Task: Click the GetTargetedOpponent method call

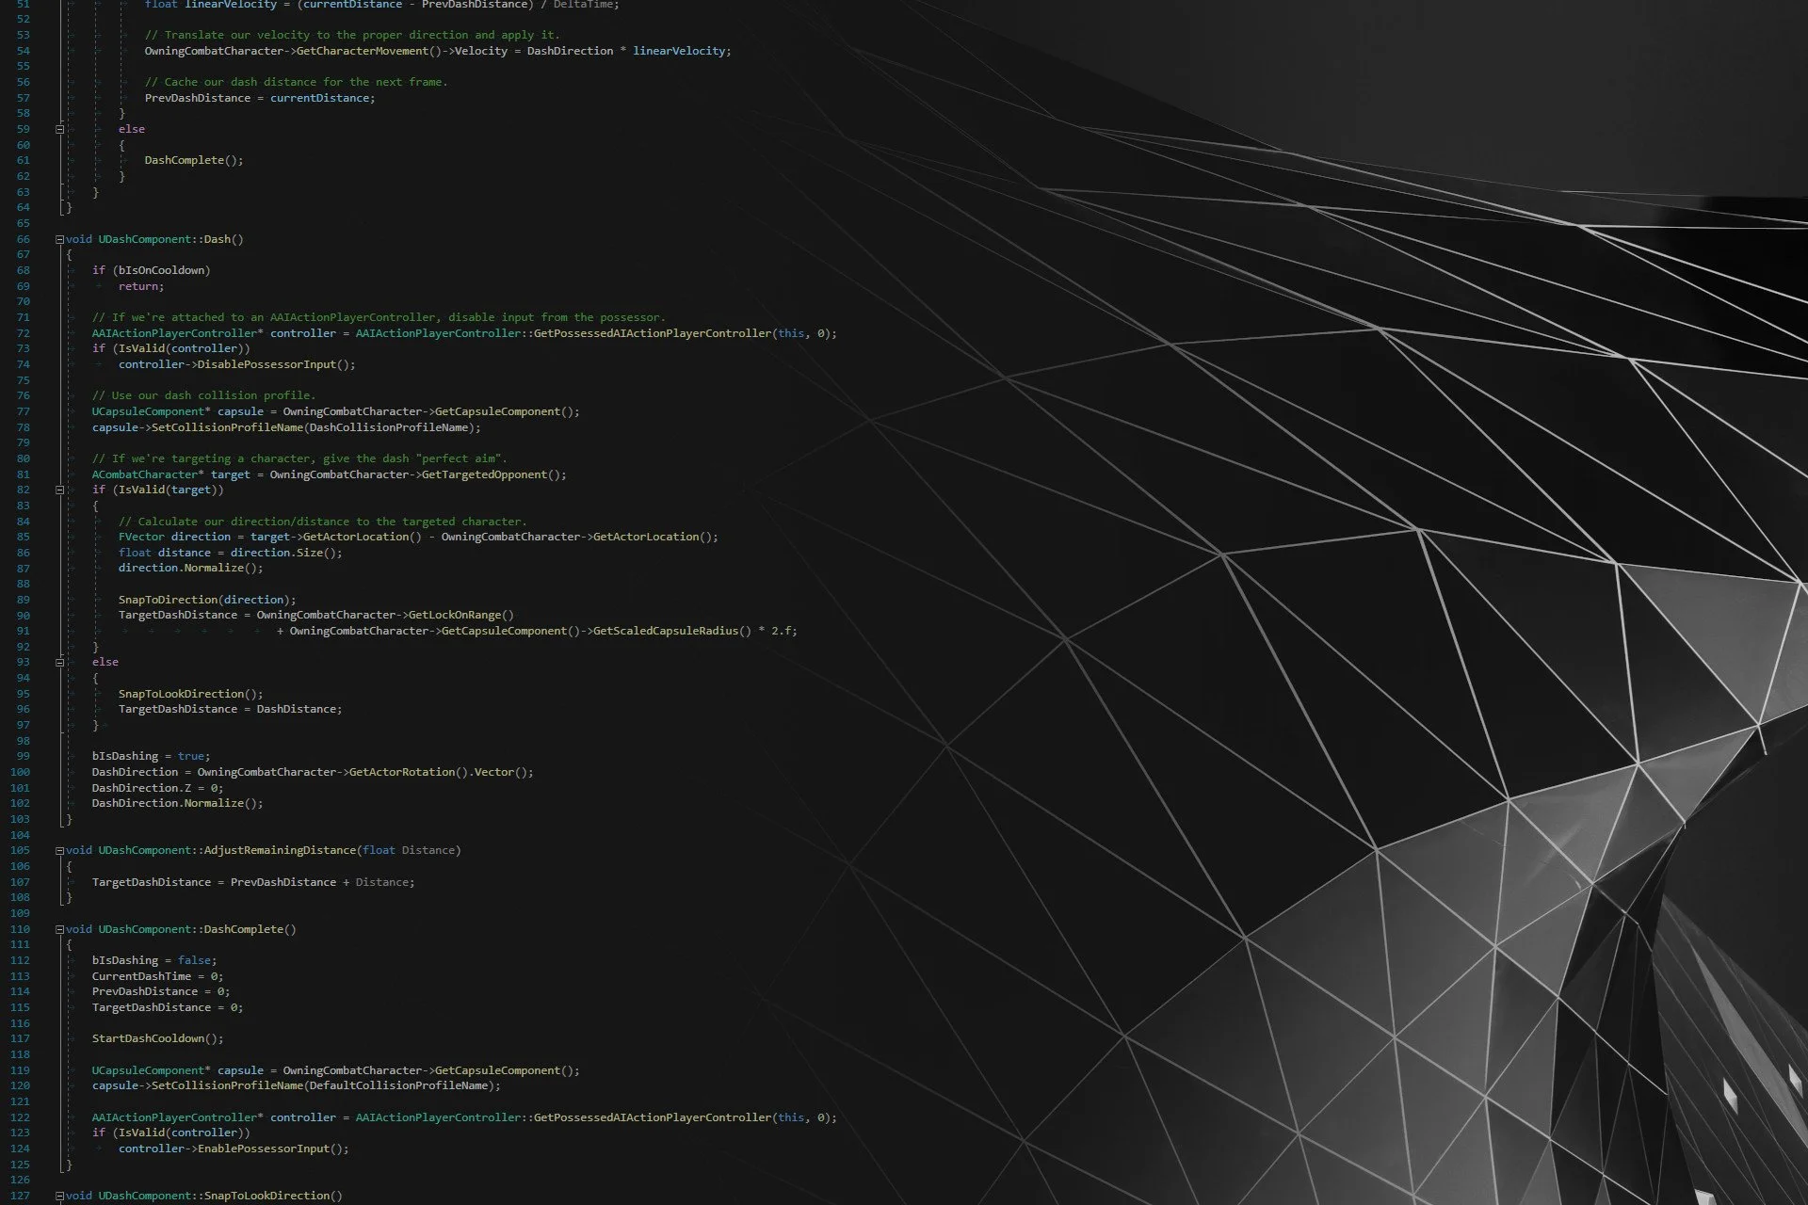Action: pyautogui.click(x=483, y=474)
